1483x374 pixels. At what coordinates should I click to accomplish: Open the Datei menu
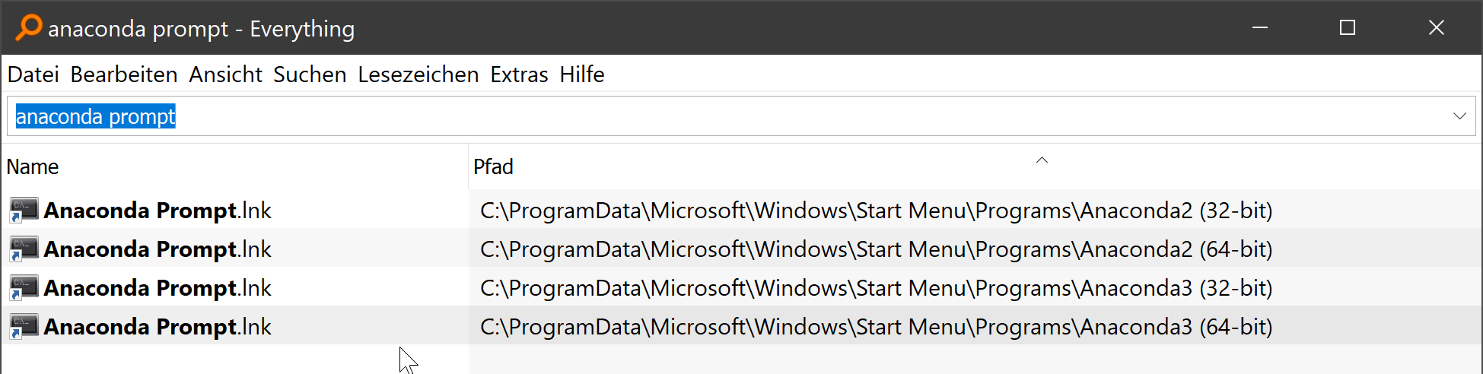pyautogui.click(x=33, y=74)
